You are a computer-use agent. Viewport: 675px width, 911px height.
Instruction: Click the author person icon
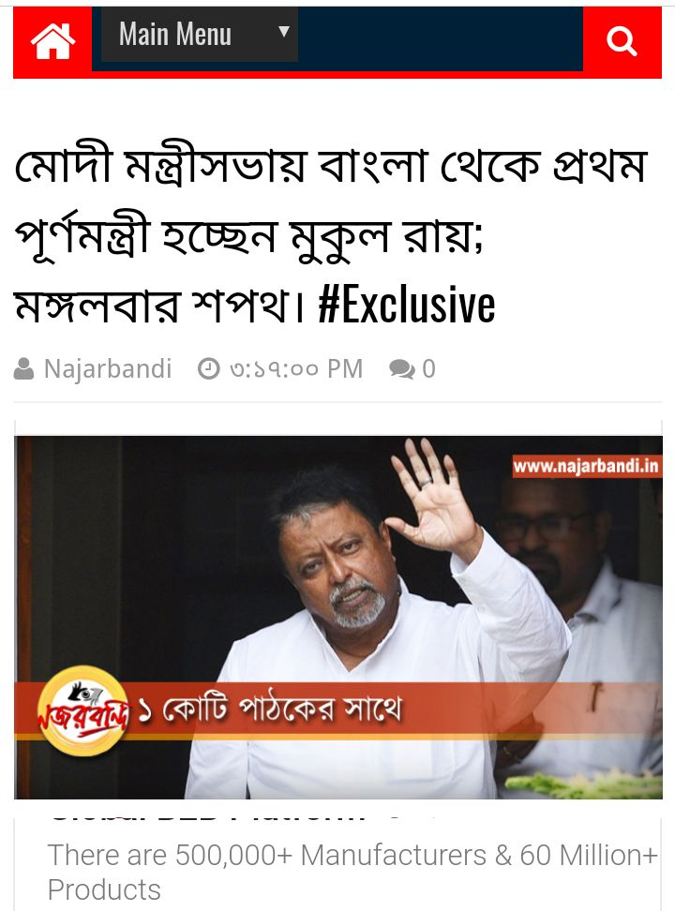pos(23,369)
